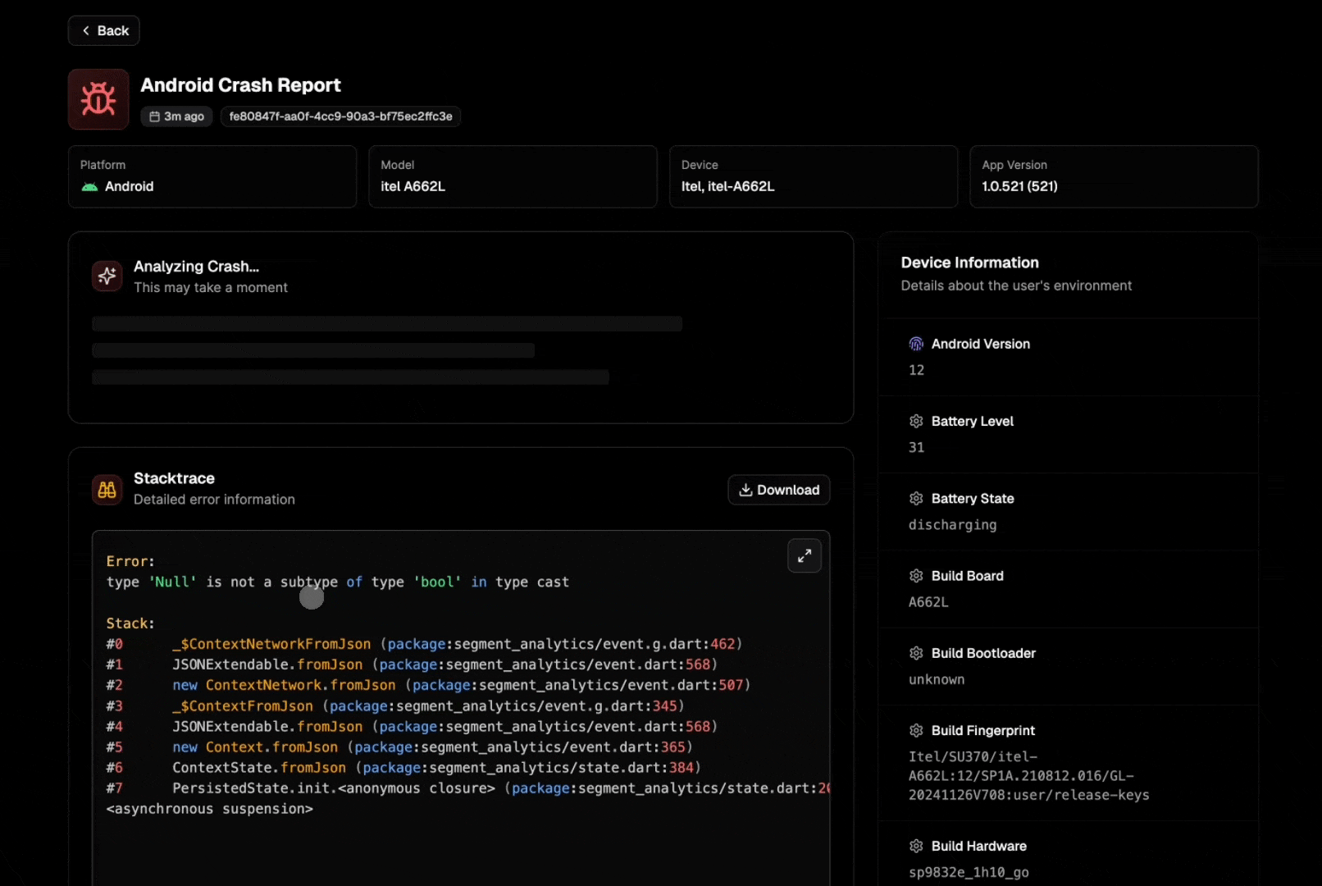Click the fingerprint icon beside Android Version
1322x886 pixels.
pos(916,344)
